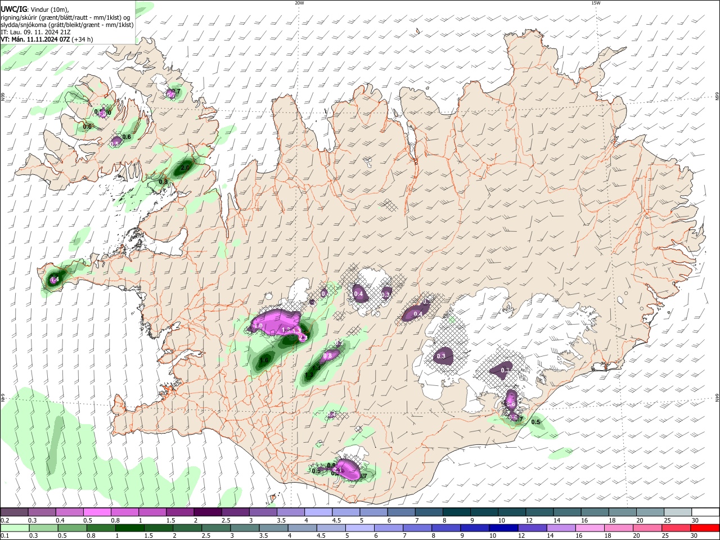720x540 pixels.
Task: Click the bright pink 0.5–0.8 snow legend swatch
Action: point(97,512)
